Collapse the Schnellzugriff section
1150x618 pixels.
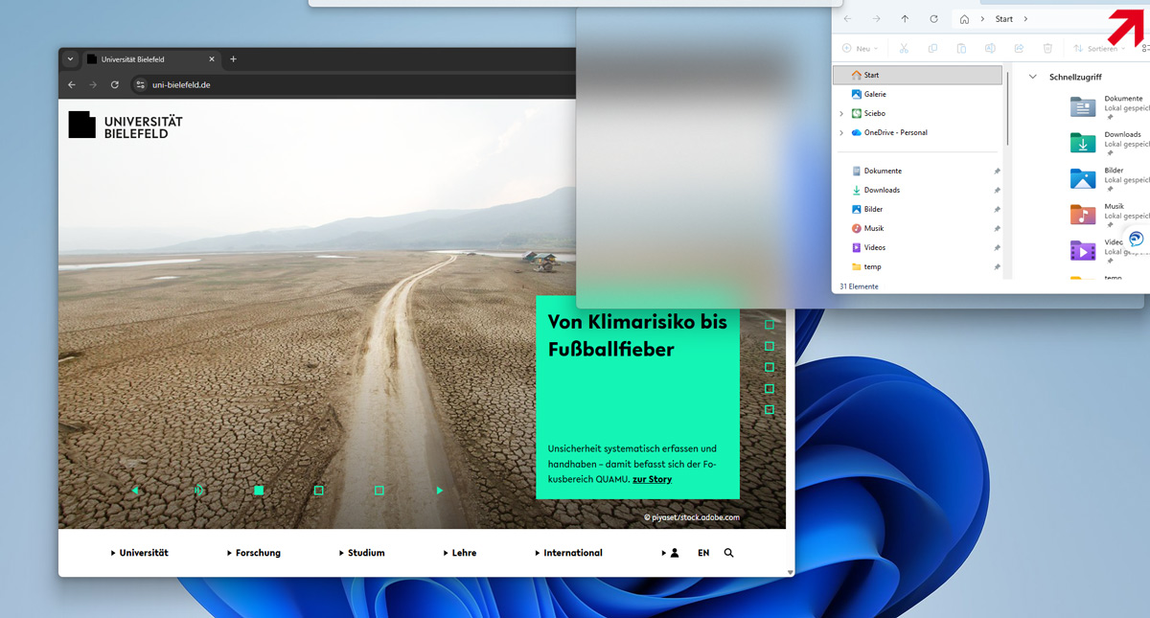(x=1033, y=77)
